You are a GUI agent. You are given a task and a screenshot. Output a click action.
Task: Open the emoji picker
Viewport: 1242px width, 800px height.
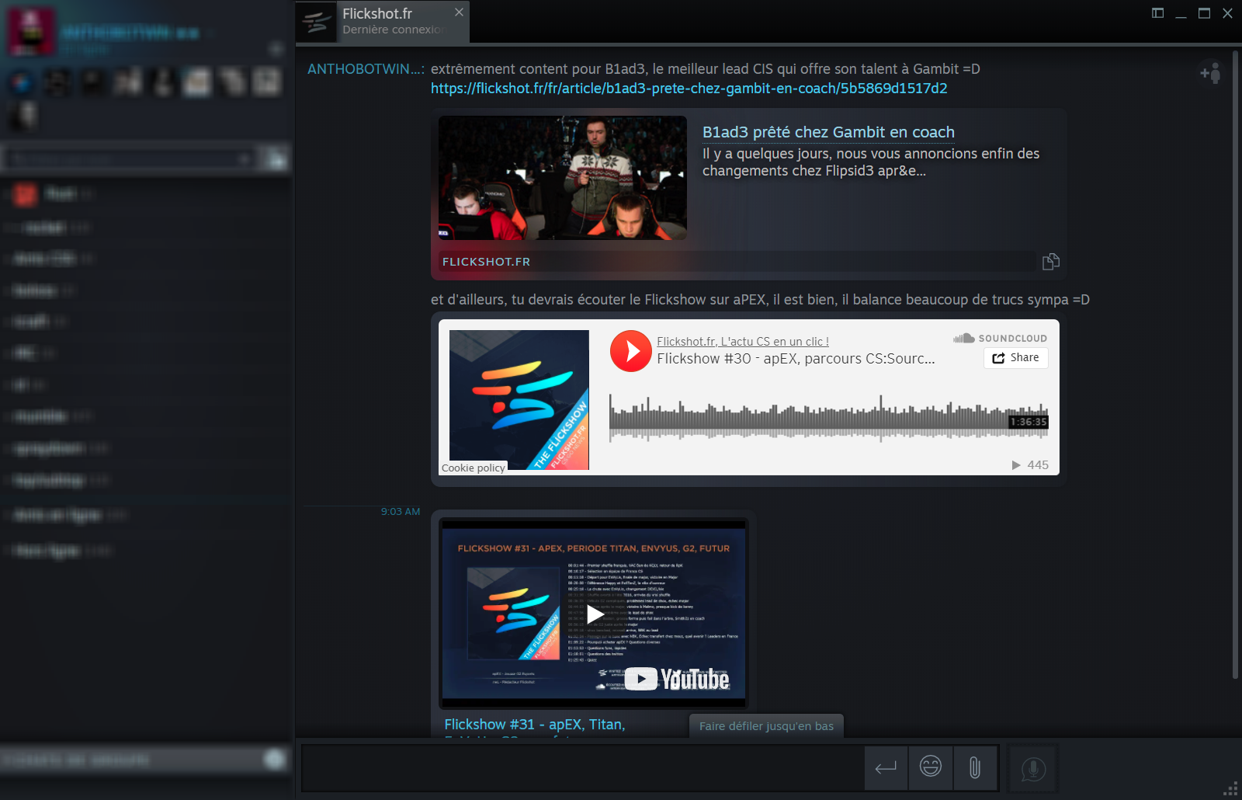click(931, 767)
